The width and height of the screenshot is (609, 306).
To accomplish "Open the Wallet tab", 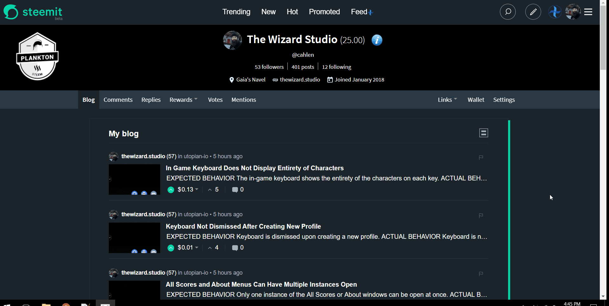I will [x=476, y=100].
